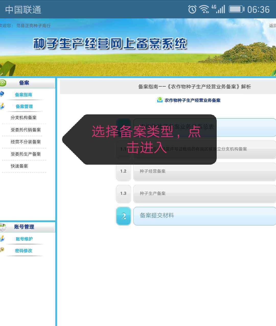This screenshot has width=276, height=326.
Task: Click the pencil icon next to 备案管理
Action: tap(2, 106)
